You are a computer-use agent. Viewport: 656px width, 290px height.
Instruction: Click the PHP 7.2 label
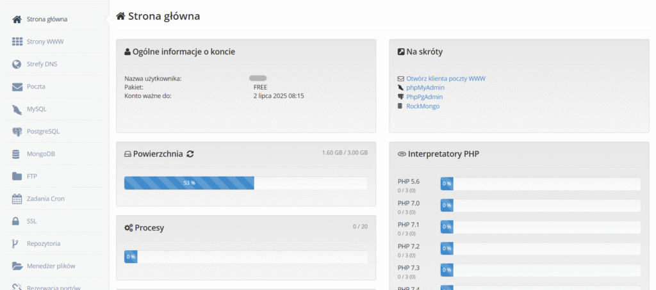409,246
